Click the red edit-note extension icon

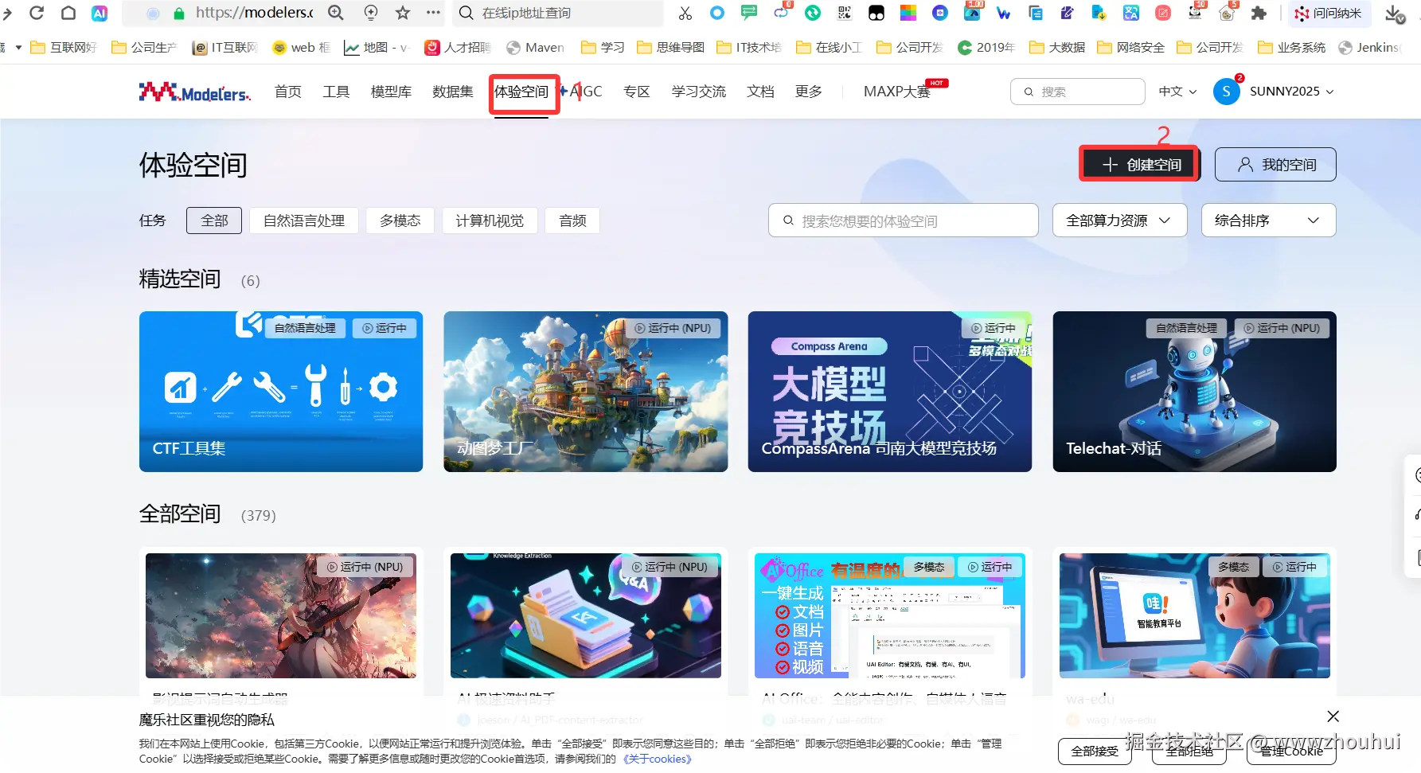[x=1163, y=13]
